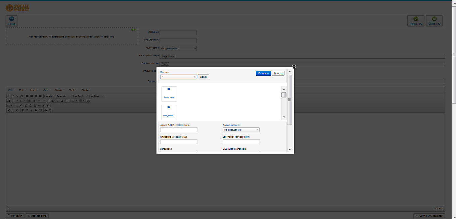Open find and replace binoculars icon
Image resolution: width=456 pixels, height=219 pixels.
click(9, 101)
